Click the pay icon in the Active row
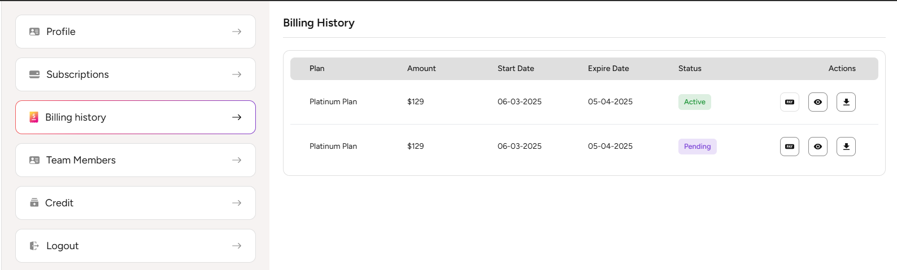The height and width of the screenshot is (270, 897). [x=790, y=102]
